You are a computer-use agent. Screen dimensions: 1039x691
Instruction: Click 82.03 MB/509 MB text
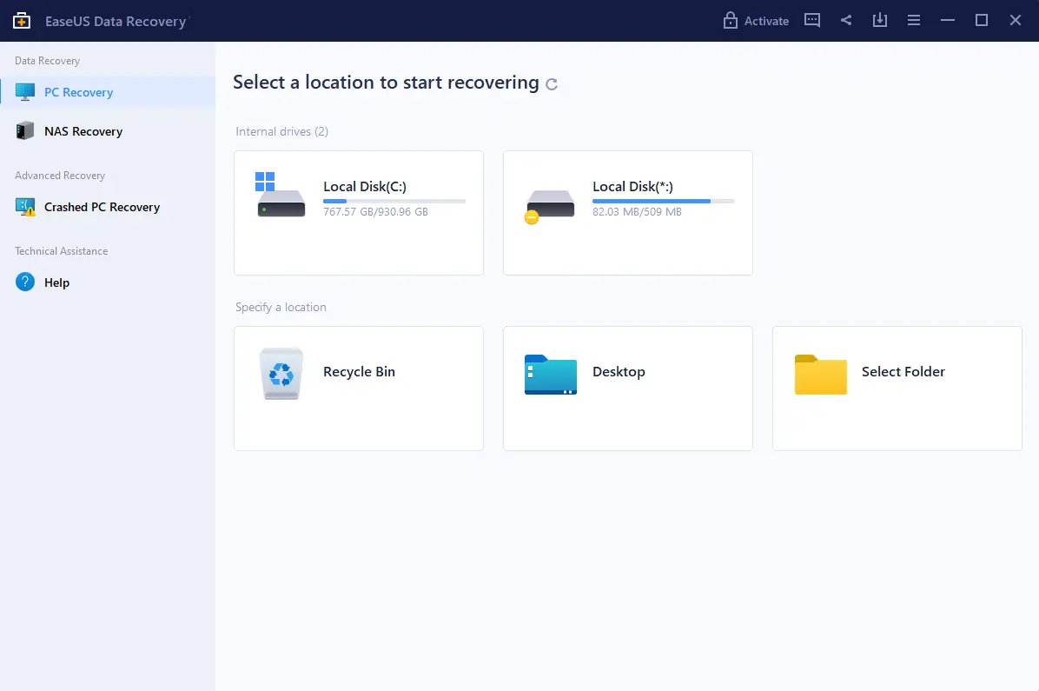click(x=637, y=211)
